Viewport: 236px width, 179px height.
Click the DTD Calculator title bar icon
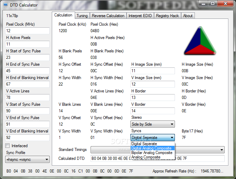[x=5, y=5]
